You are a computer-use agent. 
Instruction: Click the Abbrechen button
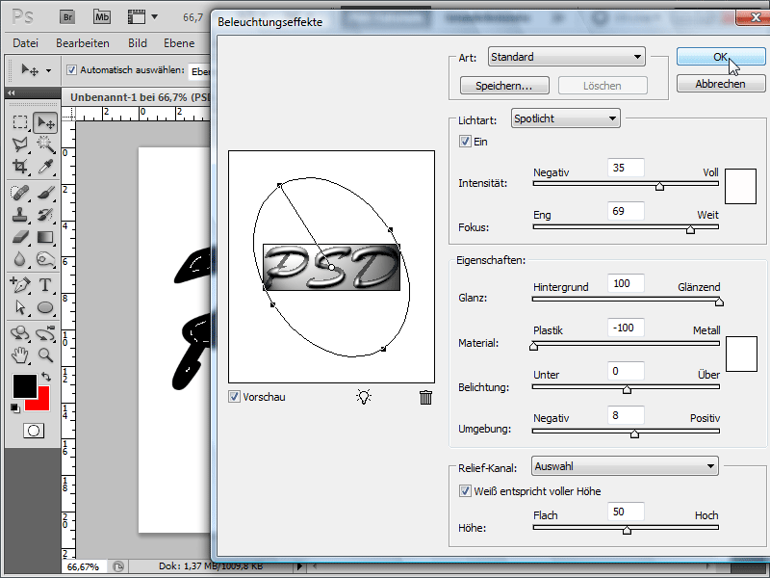click(720, 84)
